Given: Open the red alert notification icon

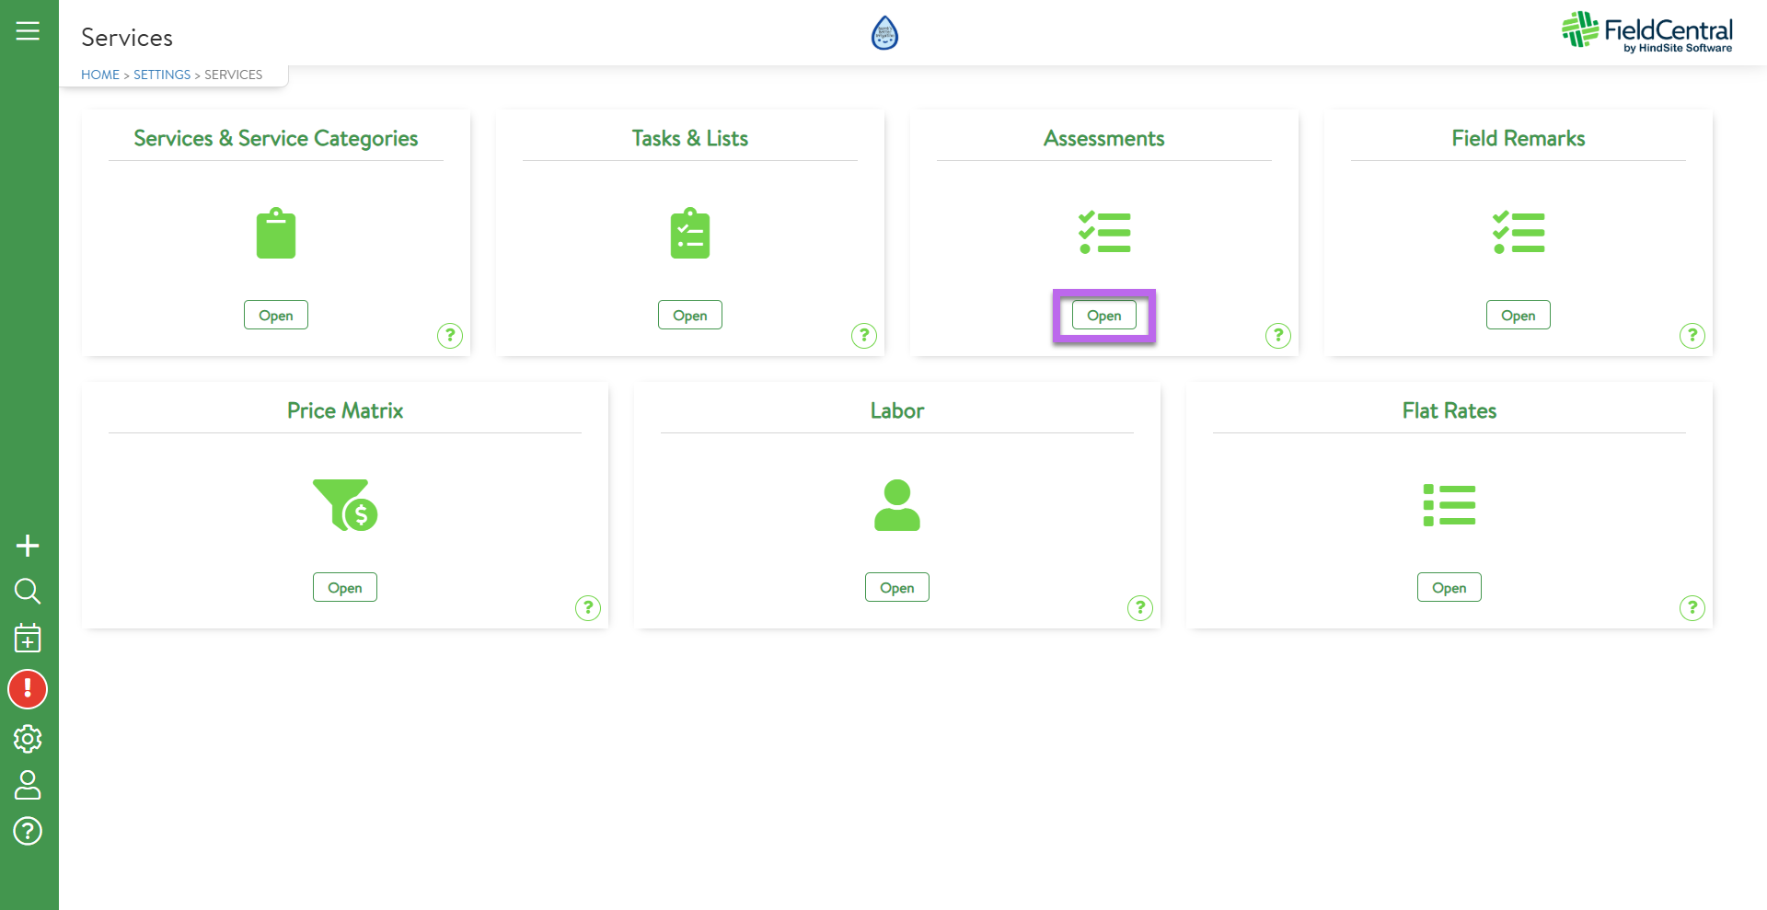Looking at the screenshot, I should (28, 689).
